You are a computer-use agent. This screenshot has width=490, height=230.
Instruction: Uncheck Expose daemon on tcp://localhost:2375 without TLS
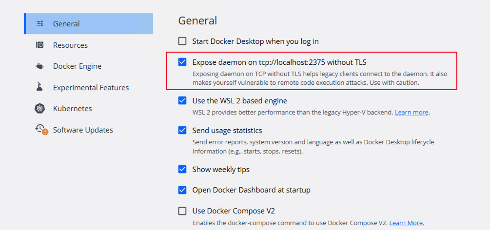coord(182,62)
